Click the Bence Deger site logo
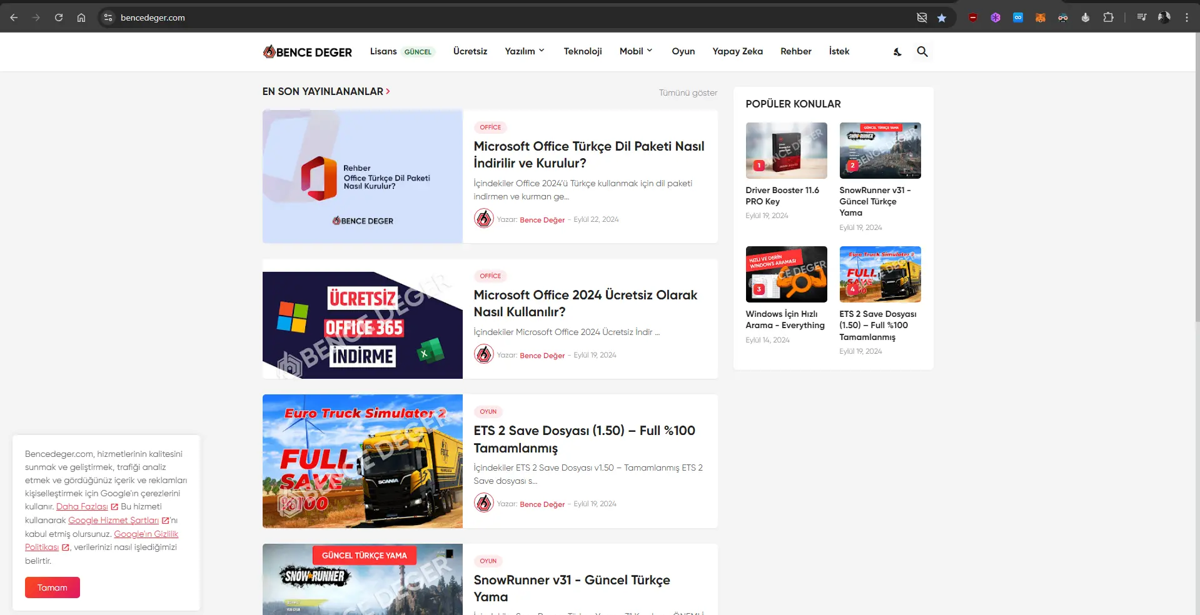 [308, 52]
